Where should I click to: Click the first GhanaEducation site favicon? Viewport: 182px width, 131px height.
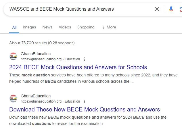point(13,56)
